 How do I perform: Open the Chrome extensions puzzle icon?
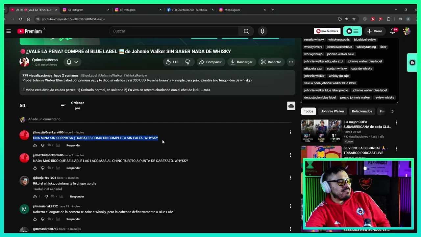[388, 19]
